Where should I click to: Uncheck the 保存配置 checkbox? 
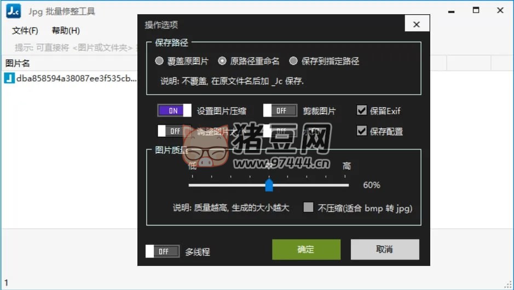(361, 131)
